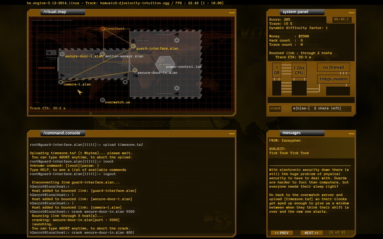The image size is (383, 239).
Task: Click the no firewall indicator
Action: pos(333,67)
